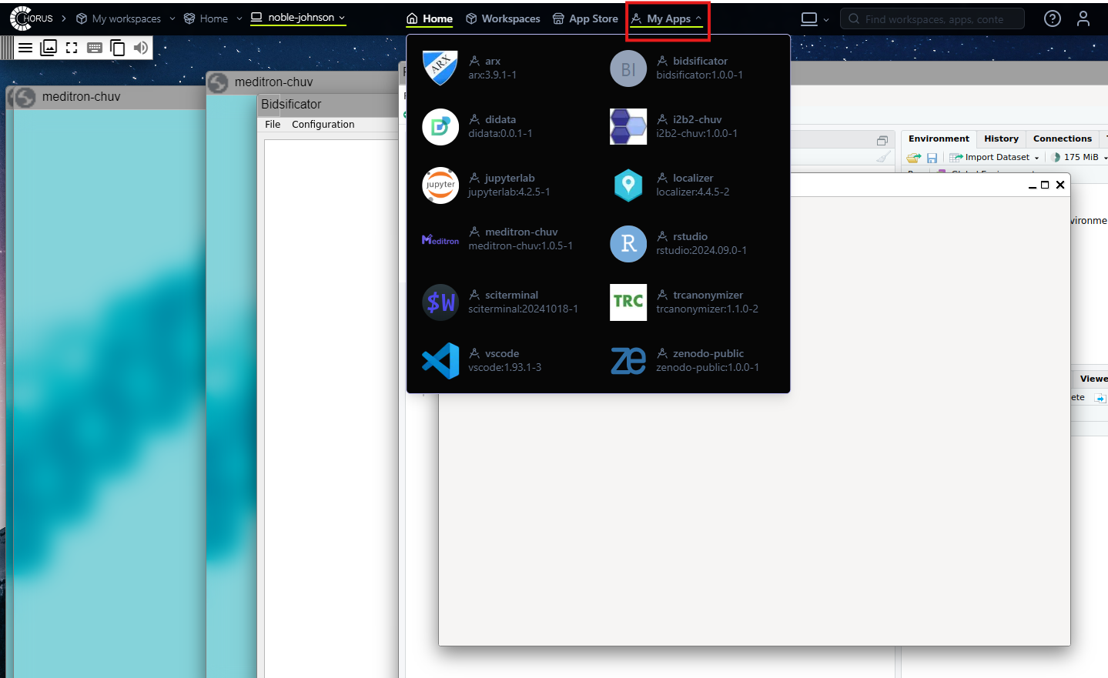
Task: Launch the bidsificator app icon
Action: tap(628, 68)
